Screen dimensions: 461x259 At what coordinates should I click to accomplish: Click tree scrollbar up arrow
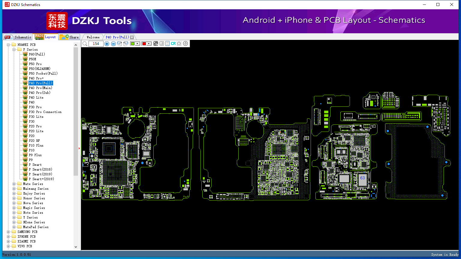[x=76, y=45]
